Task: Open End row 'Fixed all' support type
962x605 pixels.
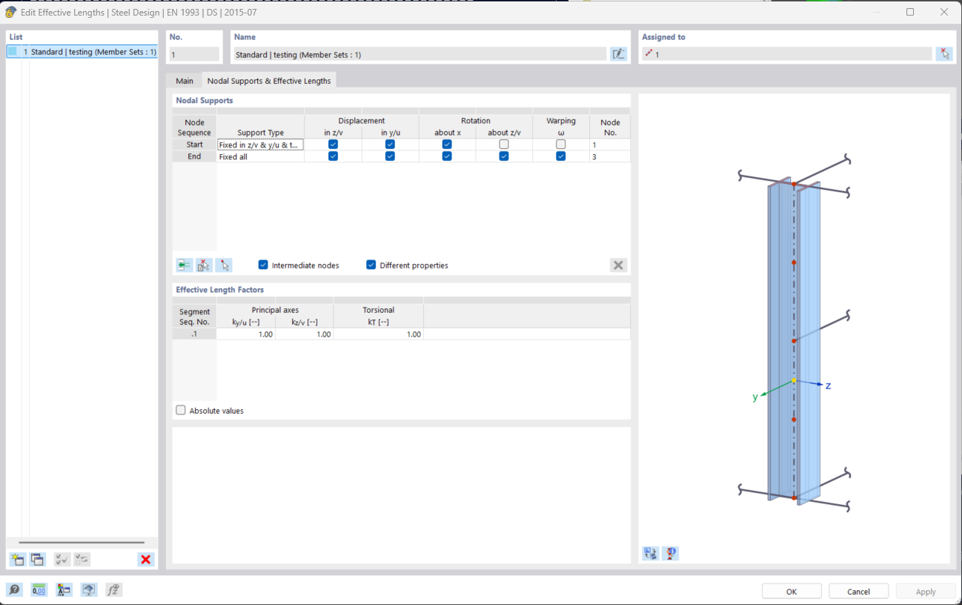Action: [x=260, y=157]
